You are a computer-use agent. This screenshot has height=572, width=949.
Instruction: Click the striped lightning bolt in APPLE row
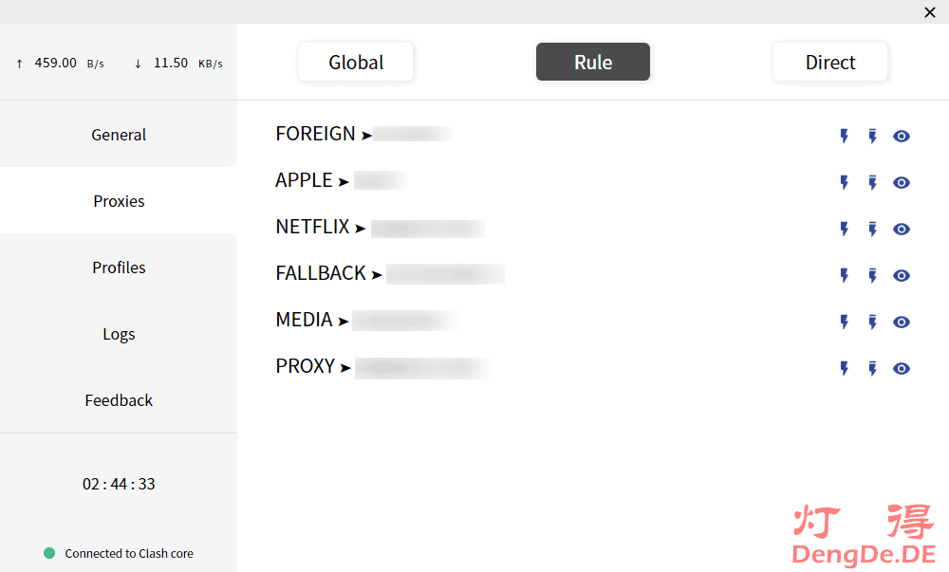(872, 182)
